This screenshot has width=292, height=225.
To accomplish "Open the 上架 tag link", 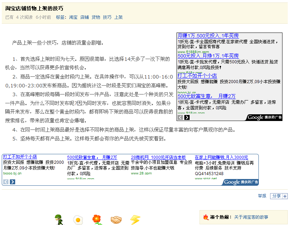I will [x=118, y=17].
